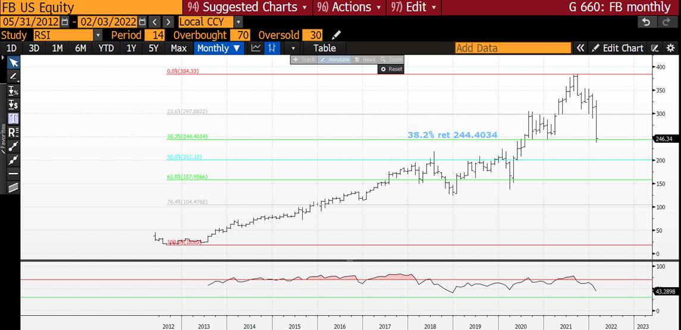The width and height of the screenshot is (681, 330).
Task: Select the horizontal line tool
Action: [x=14, y=174]
